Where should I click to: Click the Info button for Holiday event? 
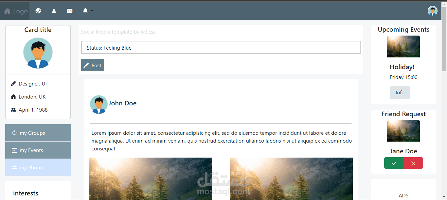400,93
